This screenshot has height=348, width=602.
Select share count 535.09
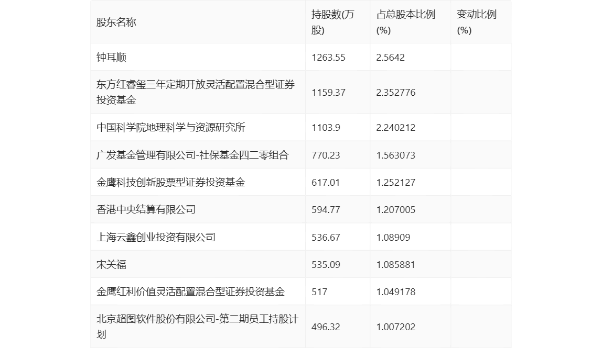pos(326,264)
